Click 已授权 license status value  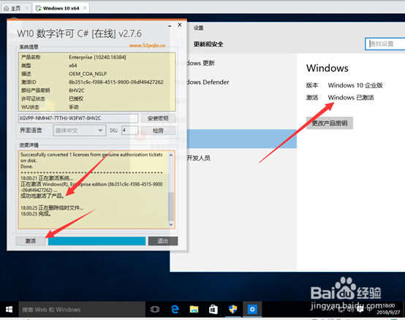pyautogui.click(x=76, y=99)
